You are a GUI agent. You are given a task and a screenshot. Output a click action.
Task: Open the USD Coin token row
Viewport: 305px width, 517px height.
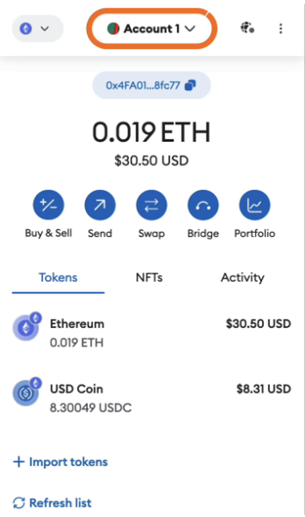point(151,398)
